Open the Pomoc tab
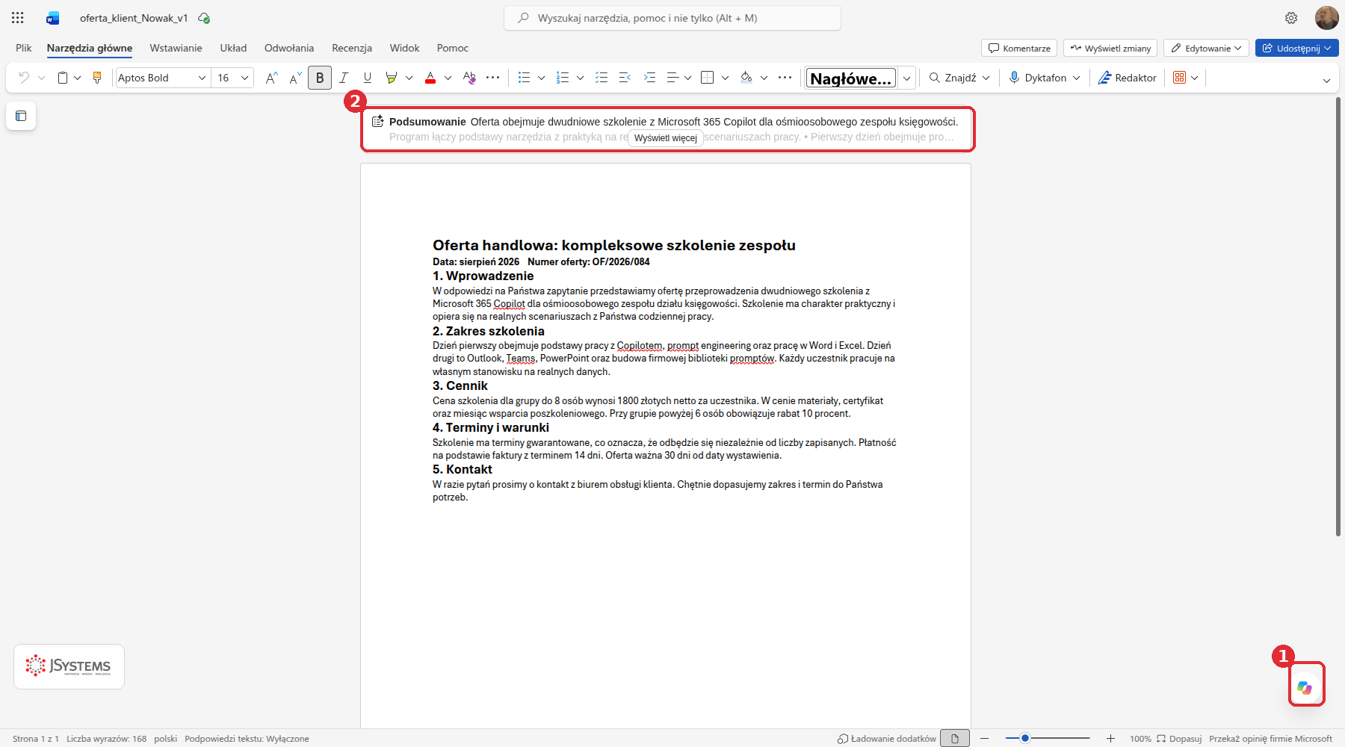This screenshot has width=1345, height=747. [453, 48]
